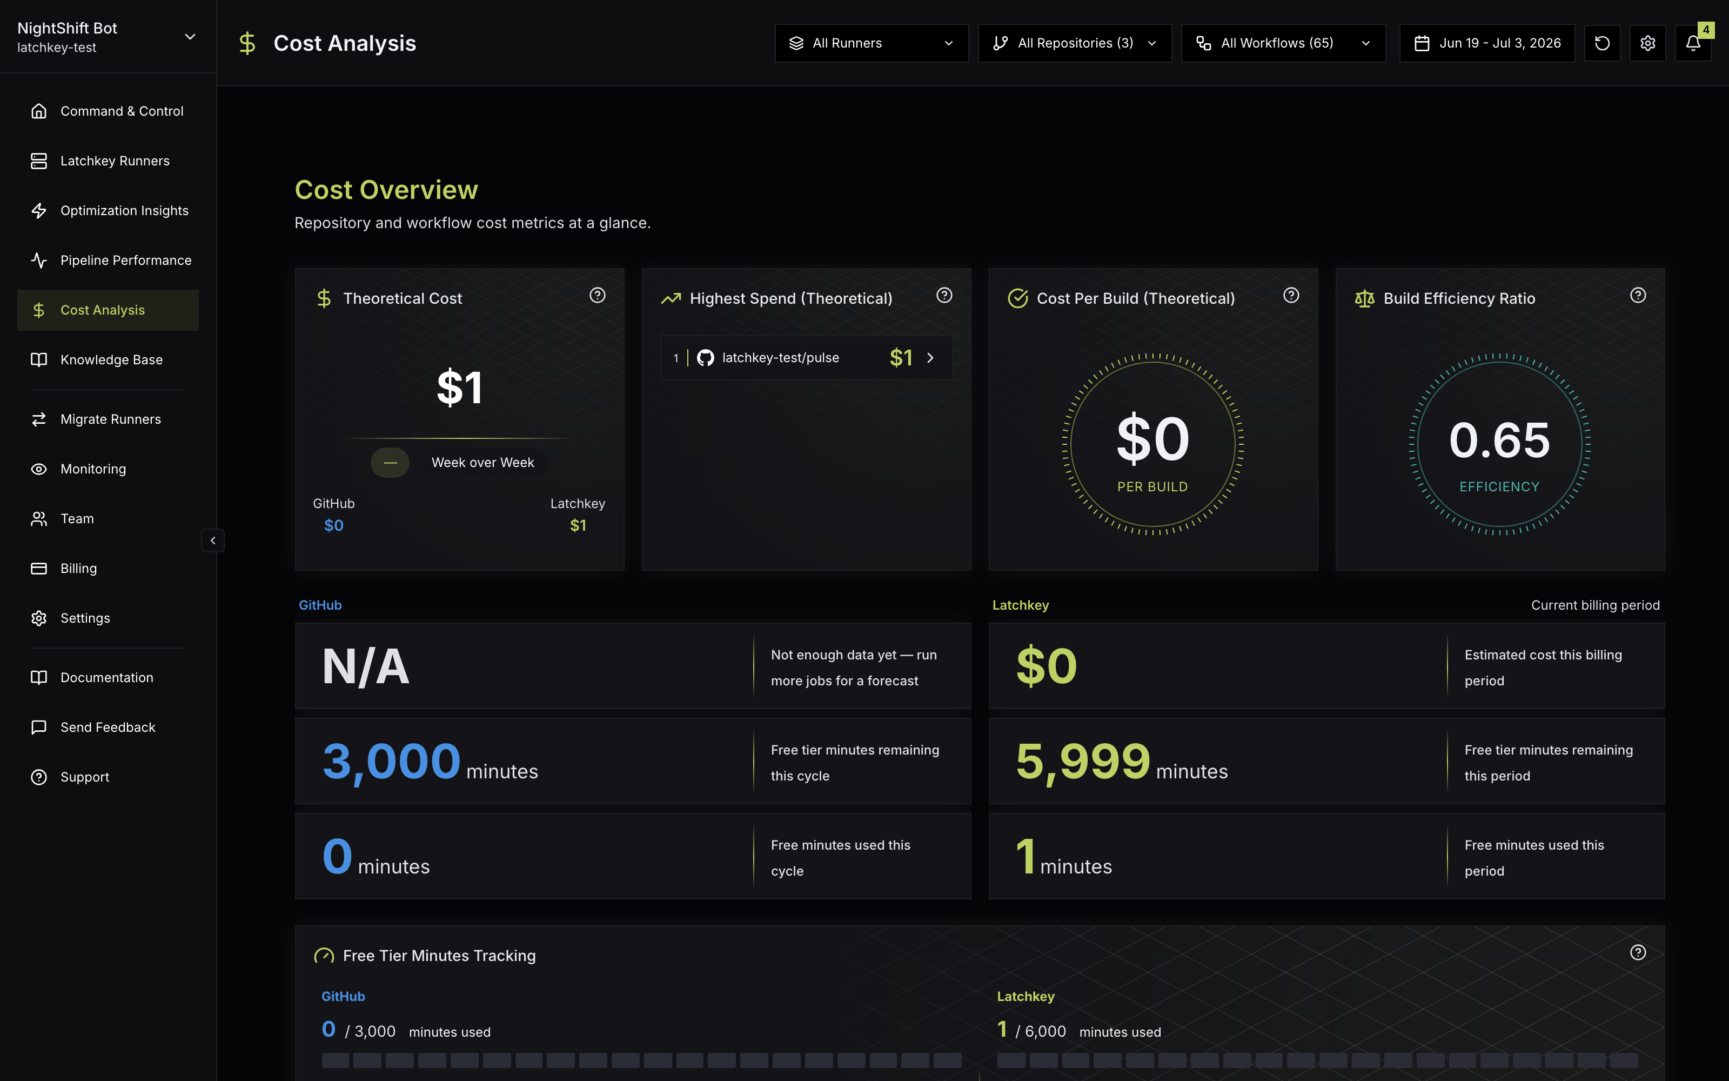Image resolution: width=1729 pixels, height=1081 pixels.
Task: Open Latchkey Runners page
Action: 108,161
